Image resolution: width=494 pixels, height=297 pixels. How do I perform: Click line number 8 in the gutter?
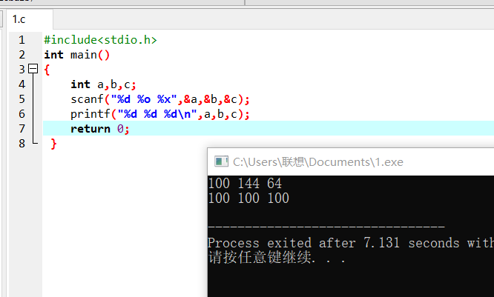click(22, 144)
